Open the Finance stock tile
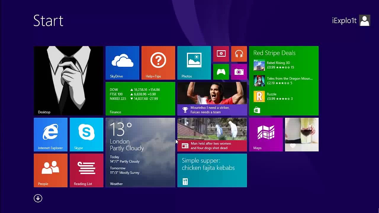379x213 pixels. tap(140, 99)
